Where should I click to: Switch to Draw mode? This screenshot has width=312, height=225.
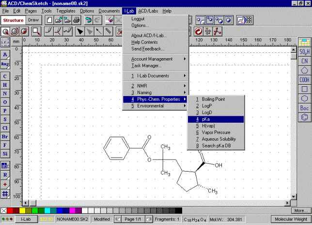(33, 20)
